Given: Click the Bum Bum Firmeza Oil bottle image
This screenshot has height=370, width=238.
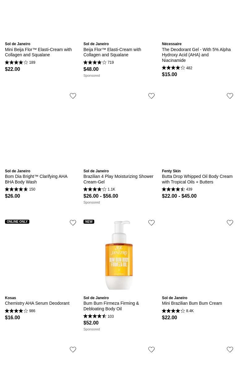Looking at the screenshot, I should pyautogui.click(x=119, y=255).
